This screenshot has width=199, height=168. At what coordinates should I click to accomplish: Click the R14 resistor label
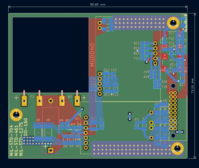[x=146, y=72]
